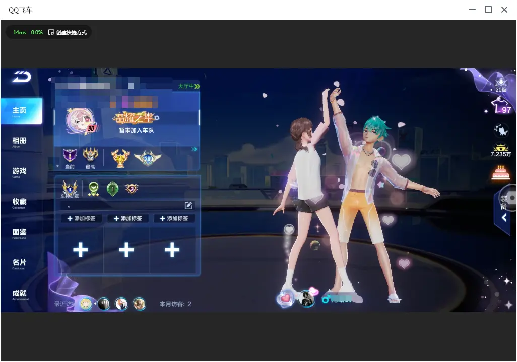517x362 pixels.
Task: Minimize the QQ飞车 window
Action: coord(472,10)
